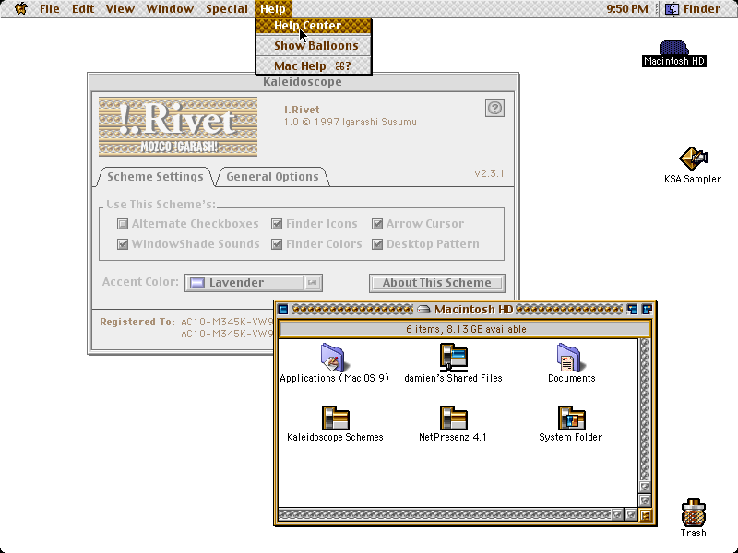Click the About This Scheme button
The width and height of the screenshot is (738, 553).
click(436, 283)
